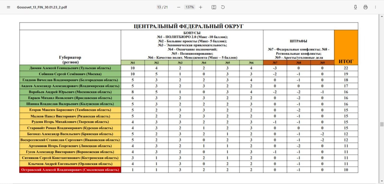This screenshot has width=384, height=184.
Task: Click the Gossovet_13_FIN_30.01.23_2.pdf file title
Action: click(42, 7)
